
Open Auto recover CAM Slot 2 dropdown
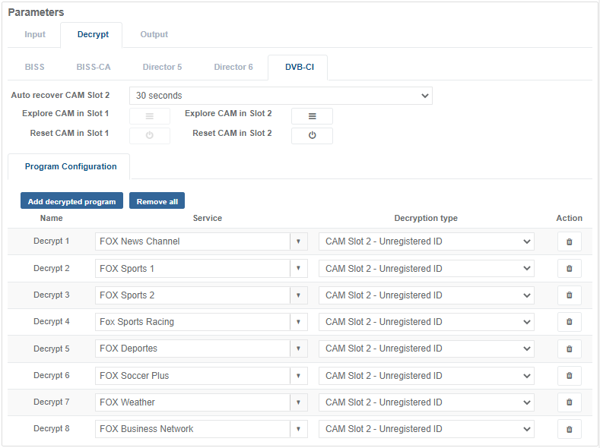click(281, 96)
